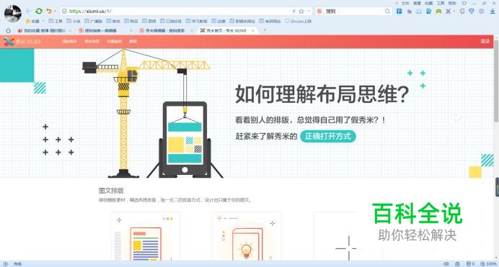The width and height of the screenshot is (499, 267).
Task: Open the 帮助 menu
Action: click(x=452, y=3)
